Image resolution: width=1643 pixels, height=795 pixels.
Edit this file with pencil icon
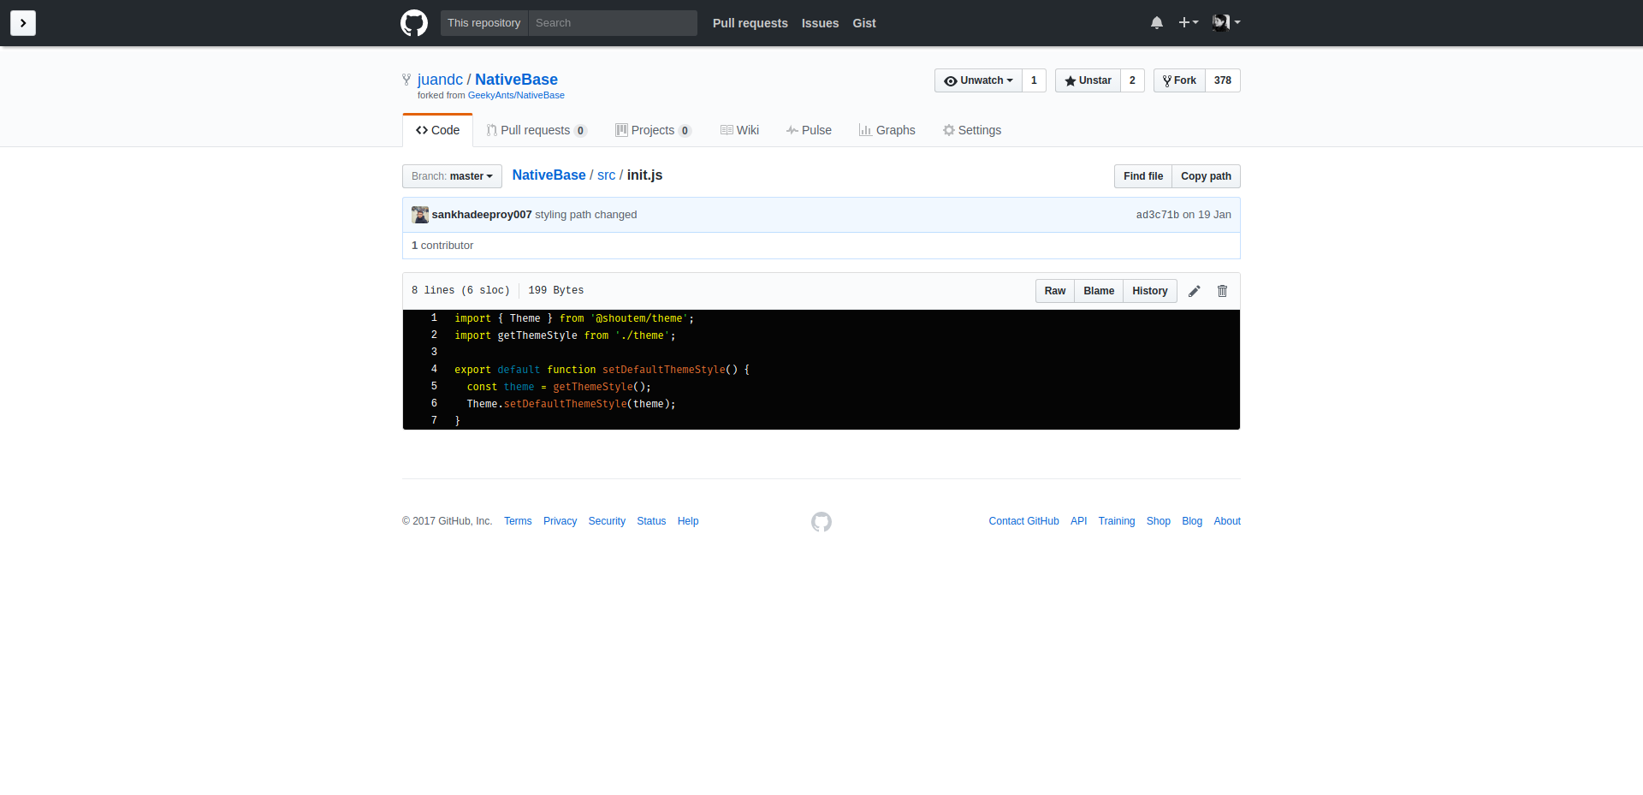[1195, 291]
